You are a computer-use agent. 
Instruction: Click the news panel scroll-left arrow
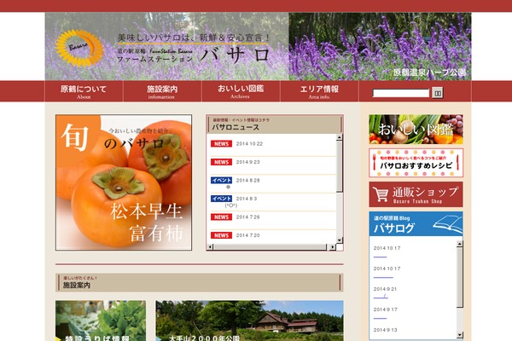(x=210, y=247)
